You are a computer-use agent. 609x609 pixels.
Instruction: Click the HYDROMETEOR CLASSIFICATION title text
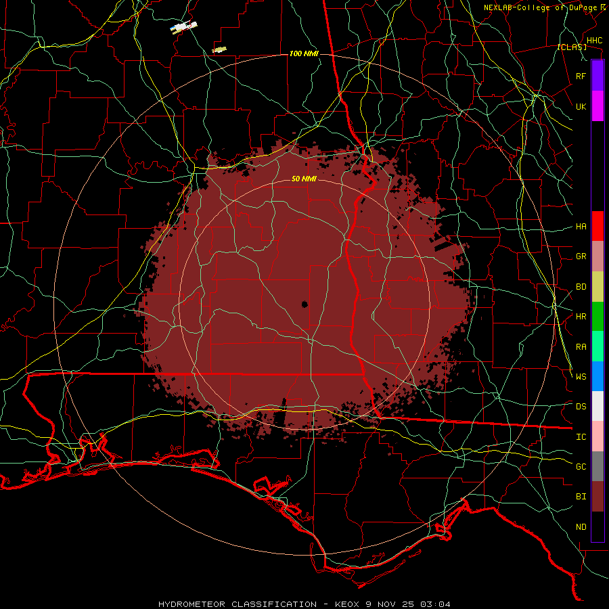tap(238, 604)
